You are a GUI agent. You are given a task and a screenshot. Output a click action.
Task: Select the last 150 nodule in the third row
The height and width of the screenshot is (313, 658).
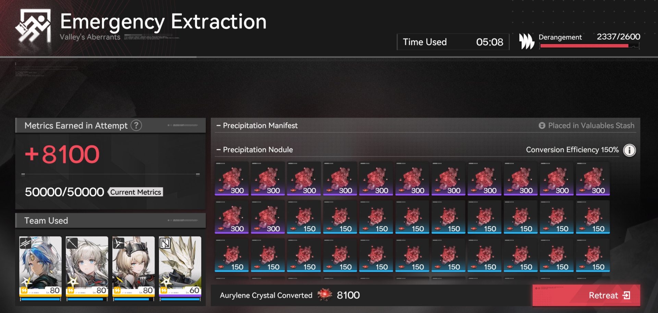click(x=593, y=255)
